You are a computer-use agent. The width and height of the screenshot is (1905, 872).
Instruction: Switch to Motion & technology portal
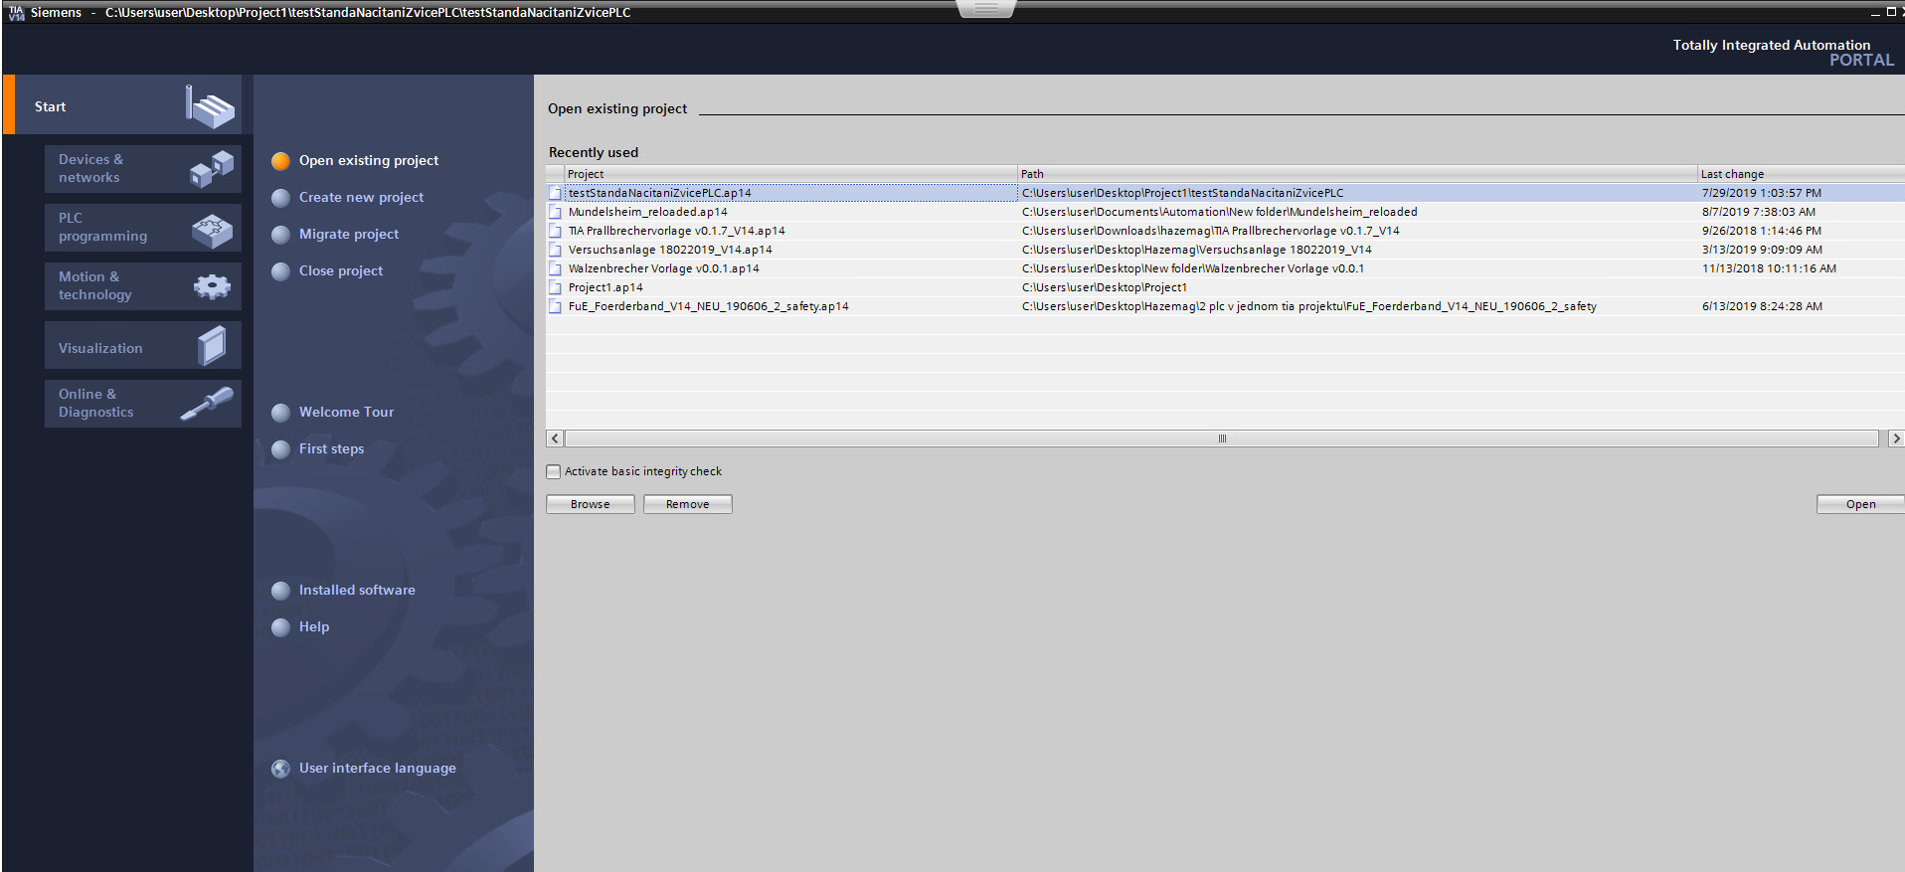pos(142,286)
